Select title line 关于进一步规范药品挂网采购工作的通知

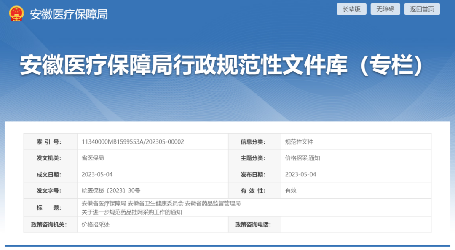coord(132,212)
